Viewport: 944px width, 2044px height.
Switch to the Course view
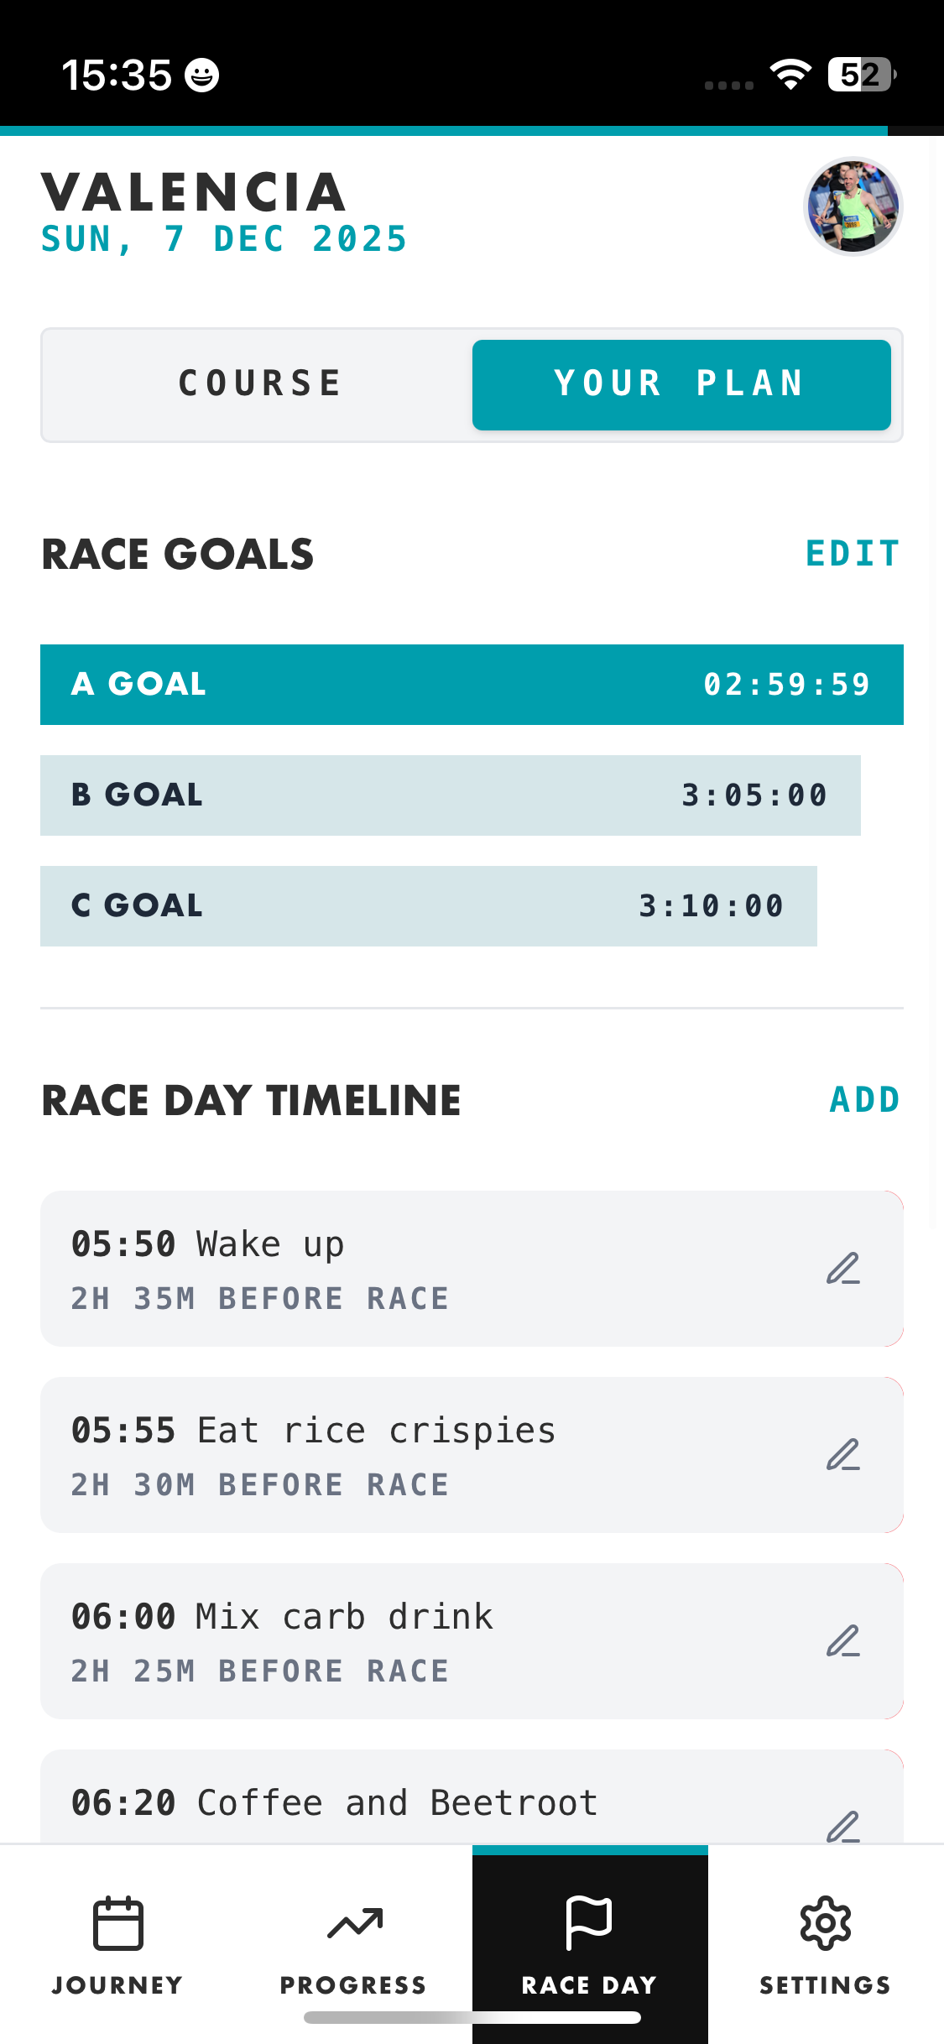pos(259,384)
